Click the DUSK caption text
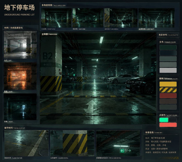Viewport: 182px width, 162px height. click(x=8, y=91)
